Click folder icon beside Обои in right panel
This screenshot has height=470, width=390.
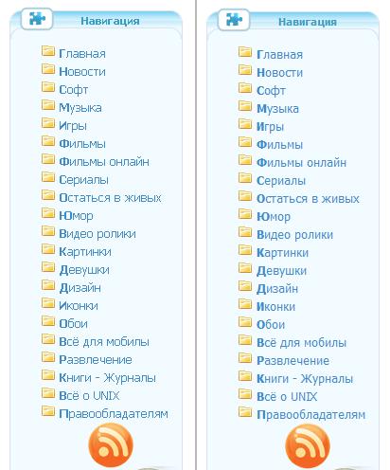245,322
